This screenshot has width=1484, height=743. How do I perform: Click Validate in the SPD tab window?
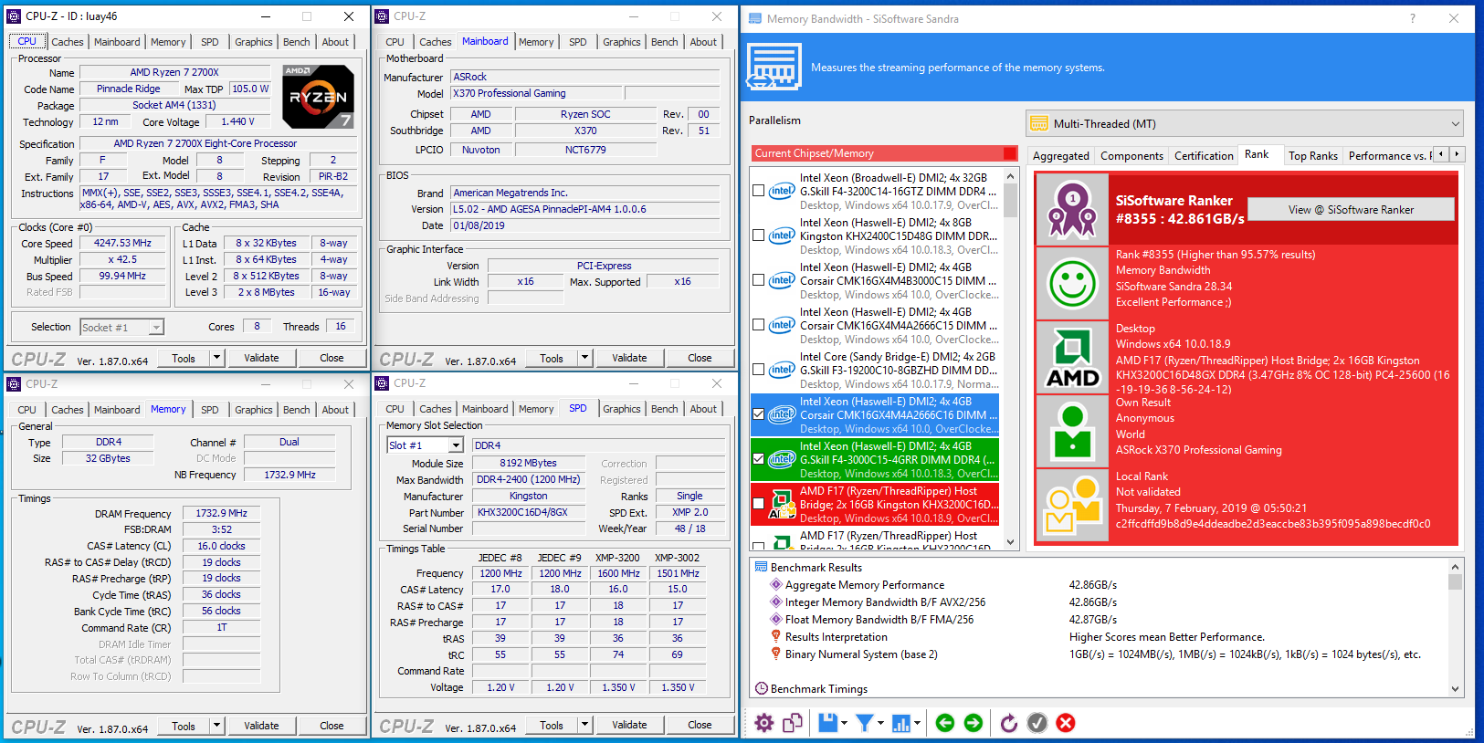(x=629, y=725)
